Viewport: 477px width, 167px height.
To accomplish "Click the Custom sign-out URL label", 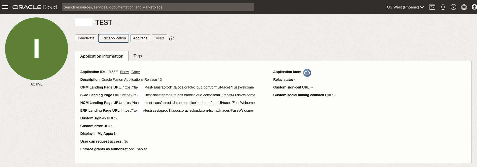I will tap(292, 87).
